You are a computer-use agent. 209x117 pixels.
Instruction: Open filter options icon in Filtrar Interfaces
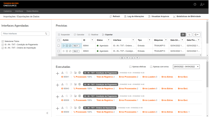46,34
